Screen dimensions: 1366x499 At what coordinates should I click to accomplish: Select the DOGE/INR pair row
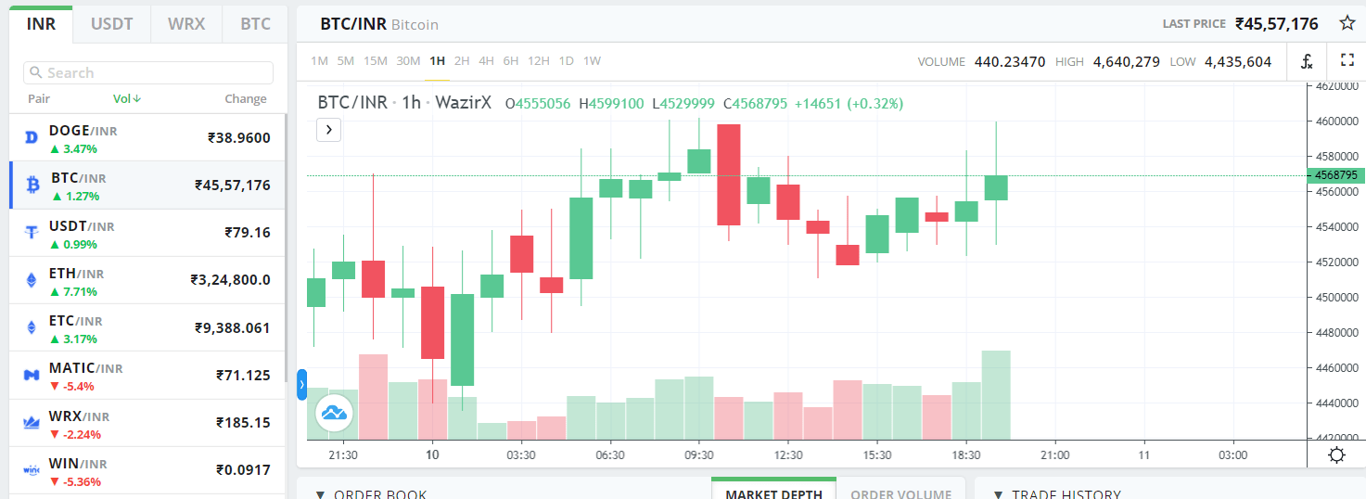pos(147,138)
